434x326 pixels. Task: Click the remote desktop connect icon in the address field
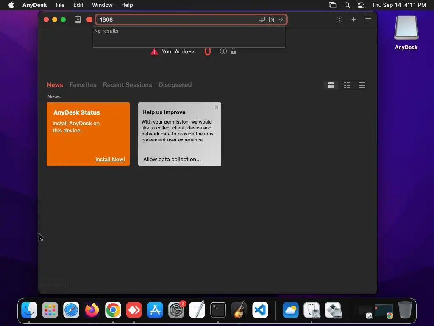[x=262, y=20]
